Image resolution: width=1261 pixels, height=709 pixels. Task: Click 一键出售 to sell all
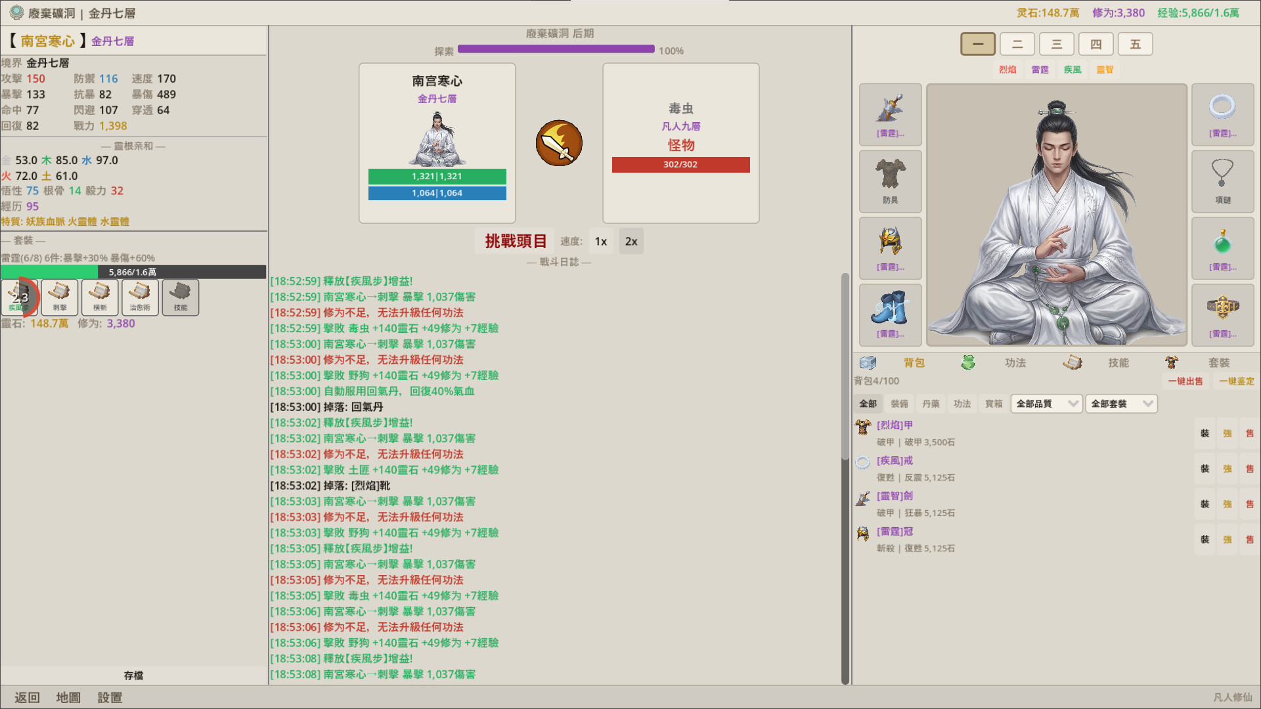click(x=1185, y=381)
